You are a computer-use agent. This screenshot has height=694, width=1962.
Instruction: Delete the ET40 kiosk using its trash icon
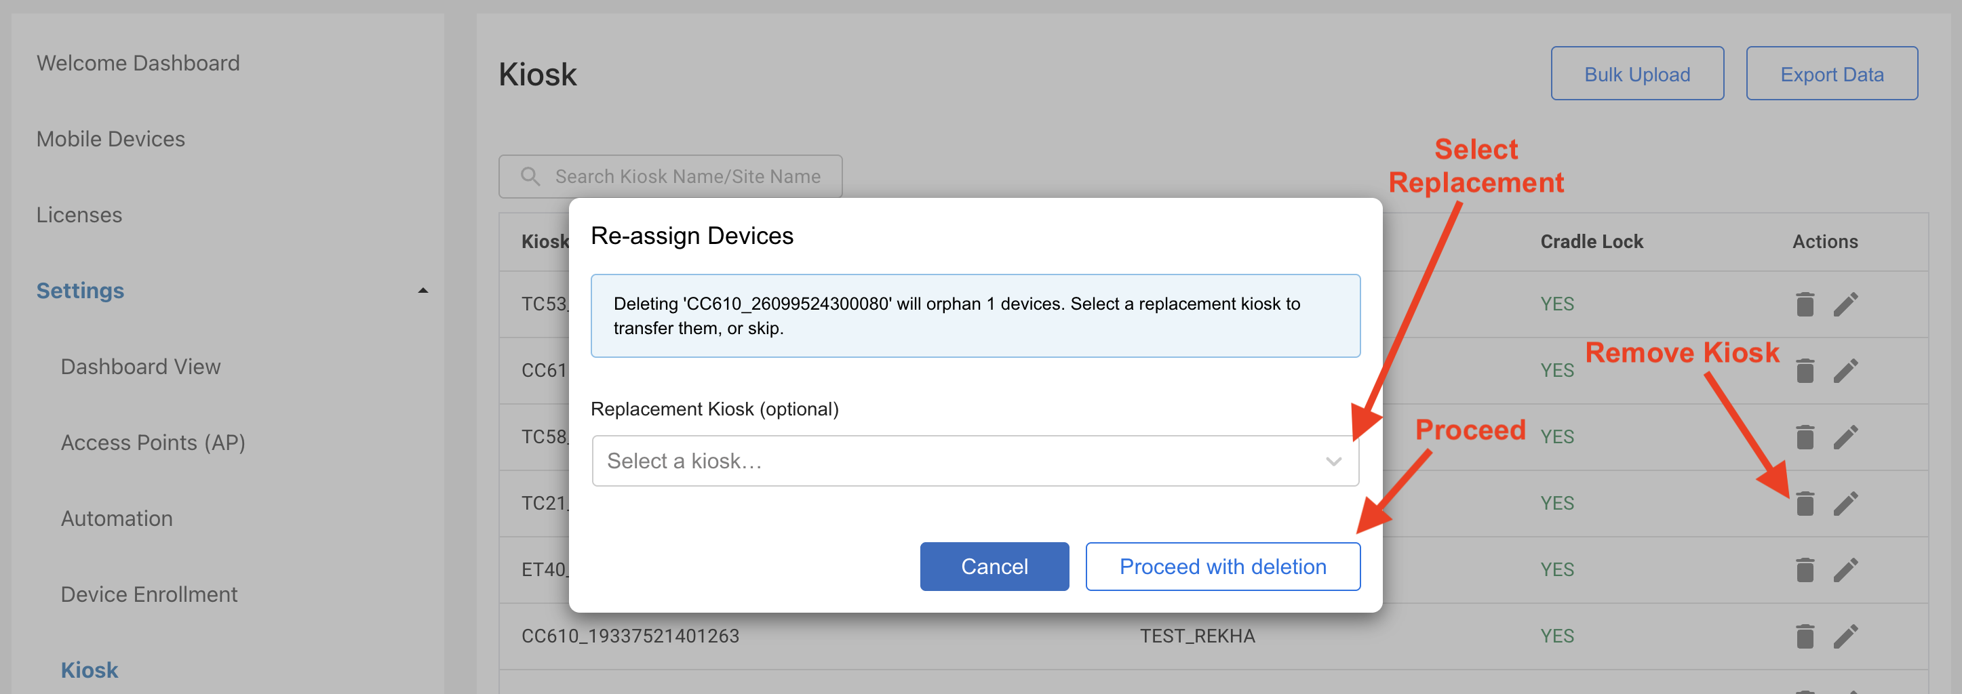(1805, 569)
